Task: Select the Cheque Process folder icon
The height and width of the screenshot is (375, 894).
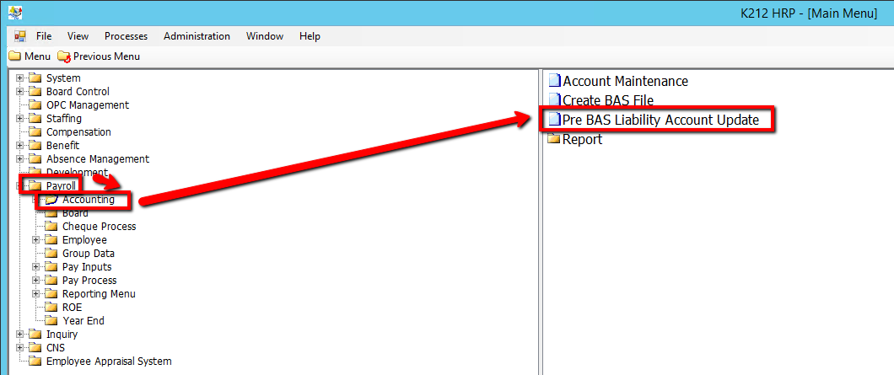Action: pyautogui.click(x=51, y=227)
